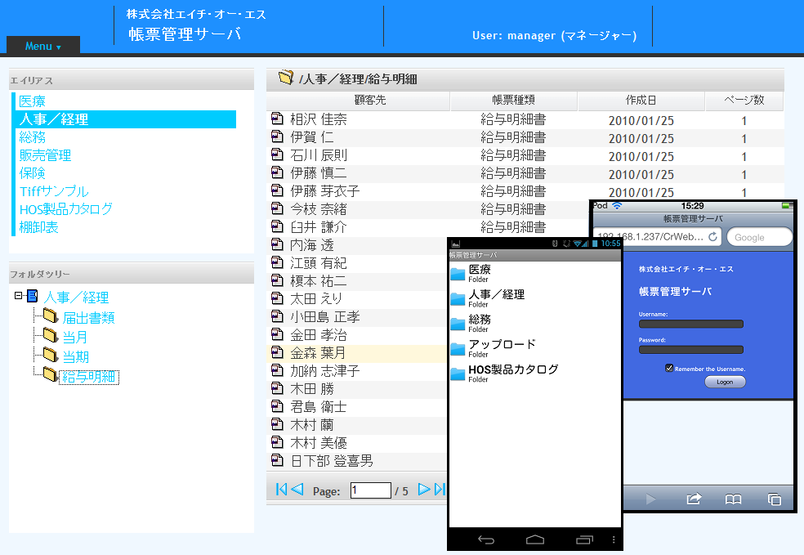Open the 届出書類 folder

(88, 318)
